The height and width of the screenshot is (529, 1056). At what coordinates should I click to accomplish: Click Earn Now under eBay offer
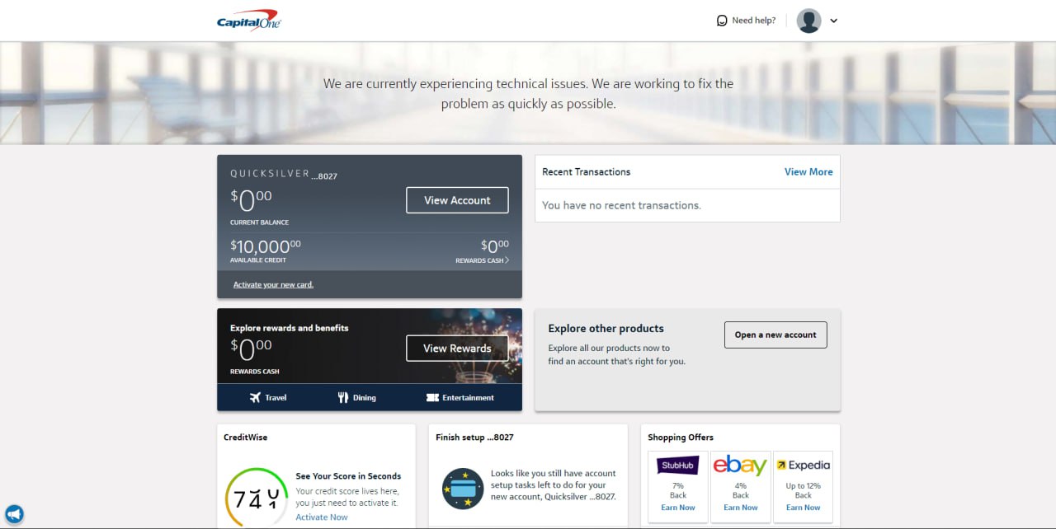pos(741,508)
